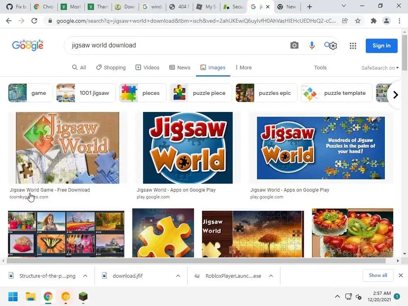Viewport: 408px width, 306px height.
Task: Open search Tools
Action: click(320, 67)
